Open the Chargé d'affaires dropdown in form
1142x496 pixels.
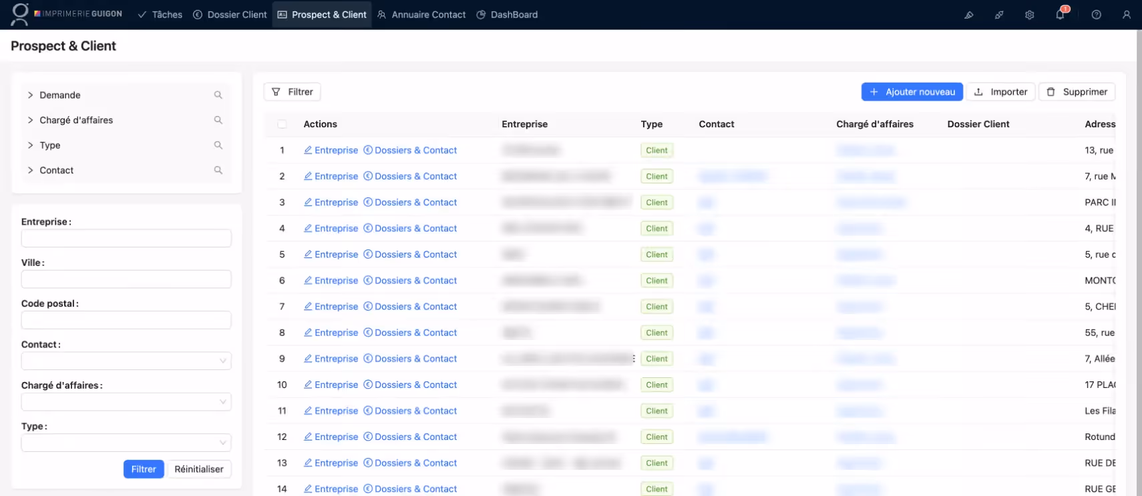[x=126, y=402]
